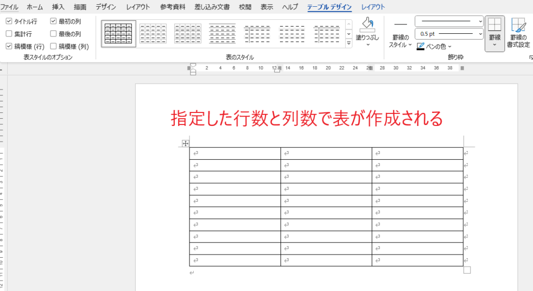Viewport: 533px width, 291px height.
Task: Expand the 罫線 borders dropdown arrow
Action: [494, 45]
